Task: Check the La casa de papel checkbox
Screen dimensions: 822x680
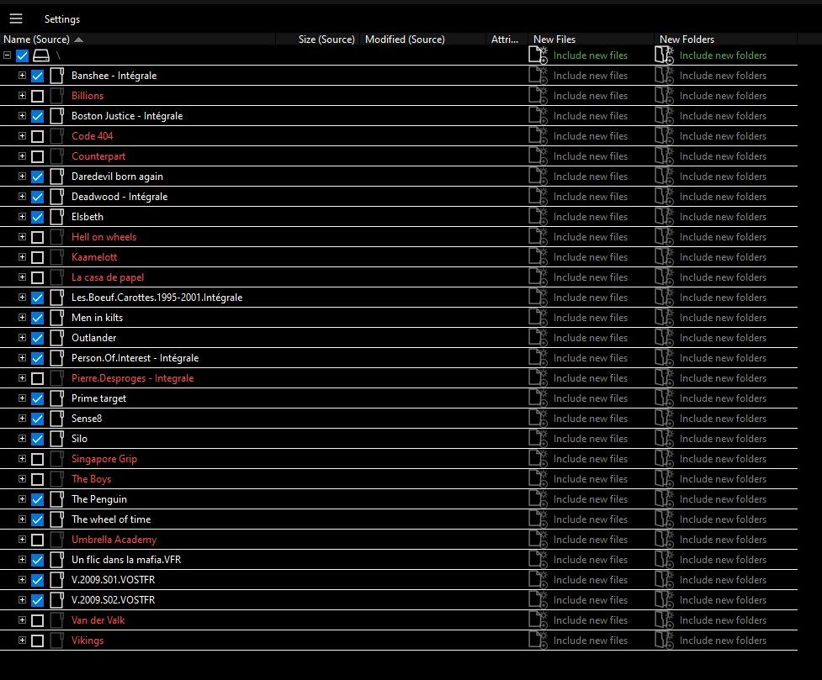Action: [37, 277]
